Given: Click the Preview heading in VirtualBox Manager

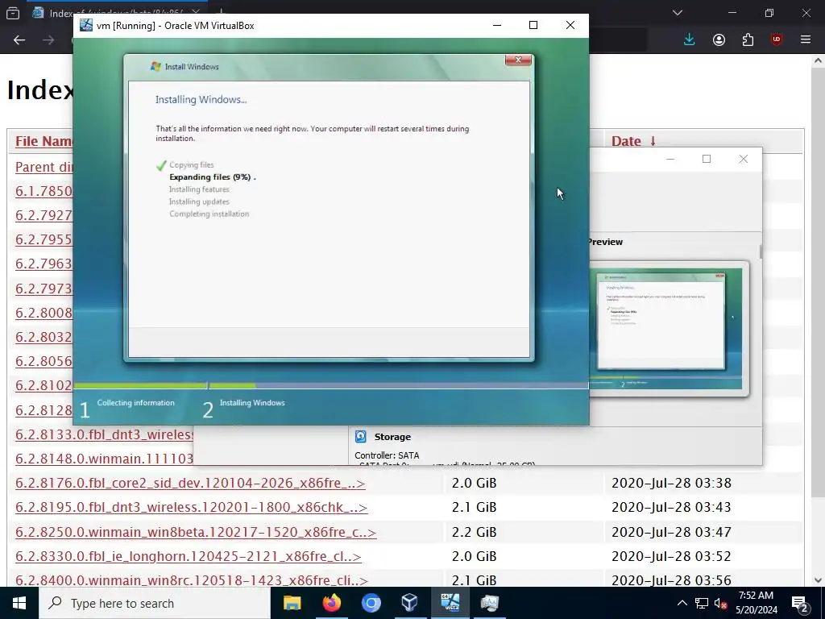Looking at the screenshot, I should [x=605, y=242].
